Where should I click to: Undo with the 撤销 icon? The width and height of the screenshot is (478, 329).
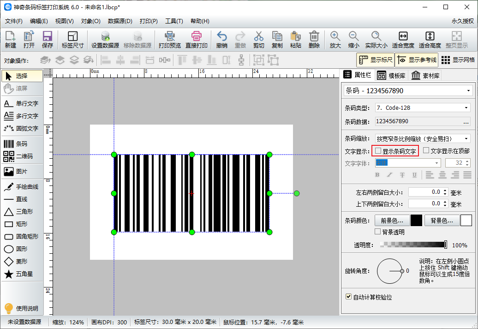click(x=221, y=40)
